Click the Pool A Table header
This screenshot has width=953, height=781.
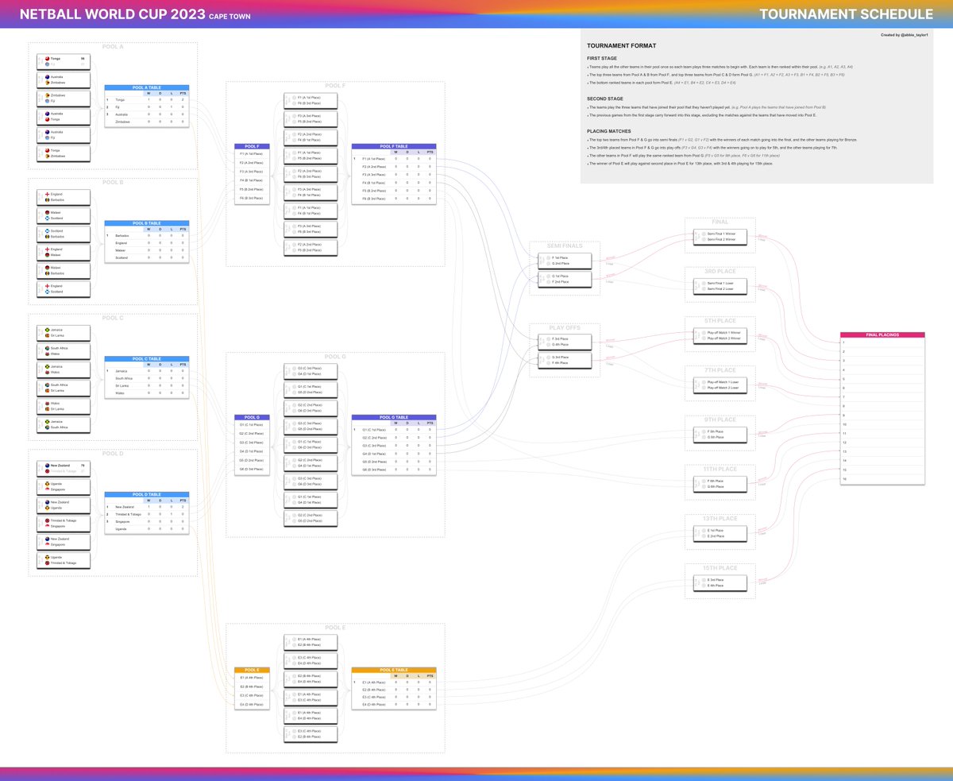(147, 87)
